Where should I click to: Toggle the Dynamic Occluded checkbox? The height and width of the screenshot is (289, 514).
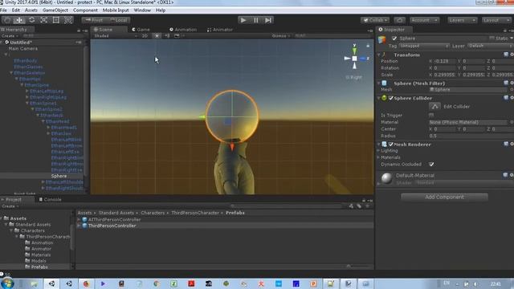click(431, 164)
